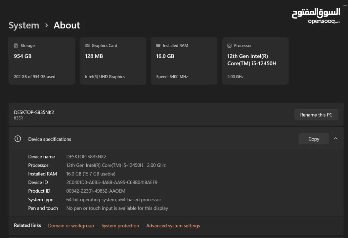Click the Device specifications info icon
The width and height of the screenshot is (348, 238).
(x=18, y=139)
